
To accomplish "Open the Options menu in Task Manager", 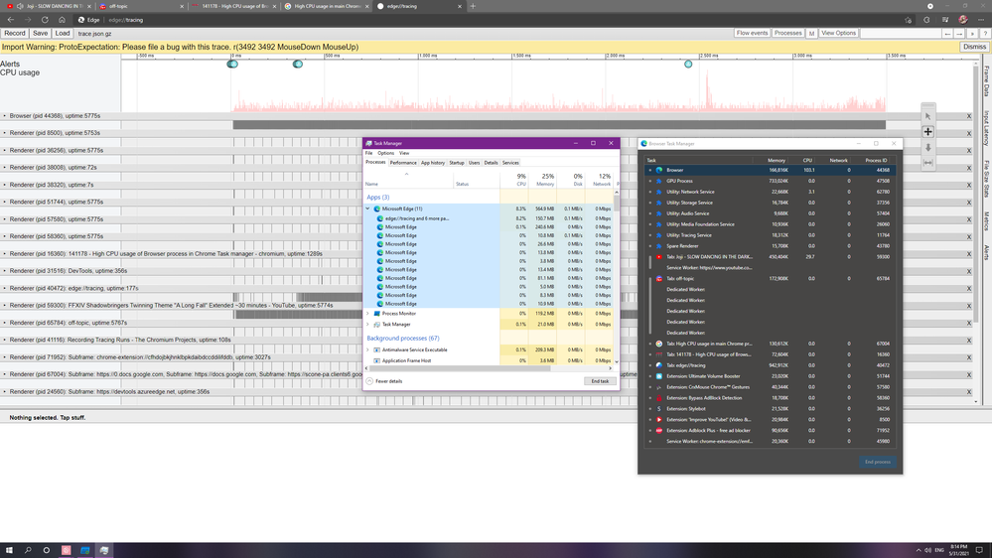I will [386, 153].
